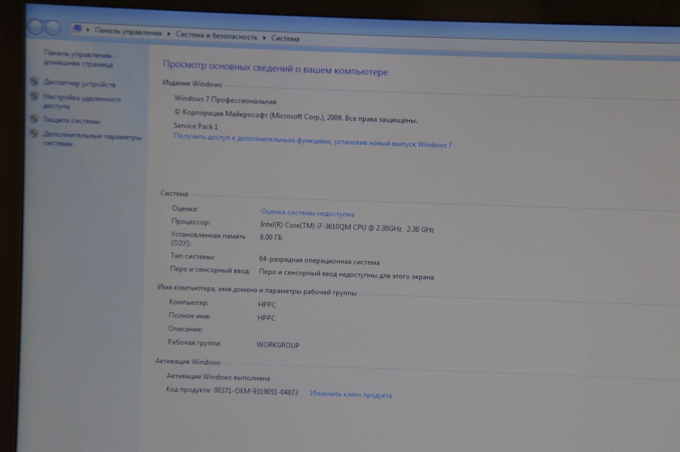Click Изменить ключ продукта link
Screen dimensions: 680x452
tap(351, 395)
